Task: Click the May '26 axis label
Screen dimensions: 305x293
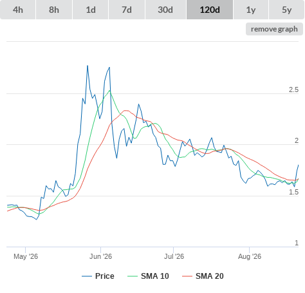Action: [26, 256]
